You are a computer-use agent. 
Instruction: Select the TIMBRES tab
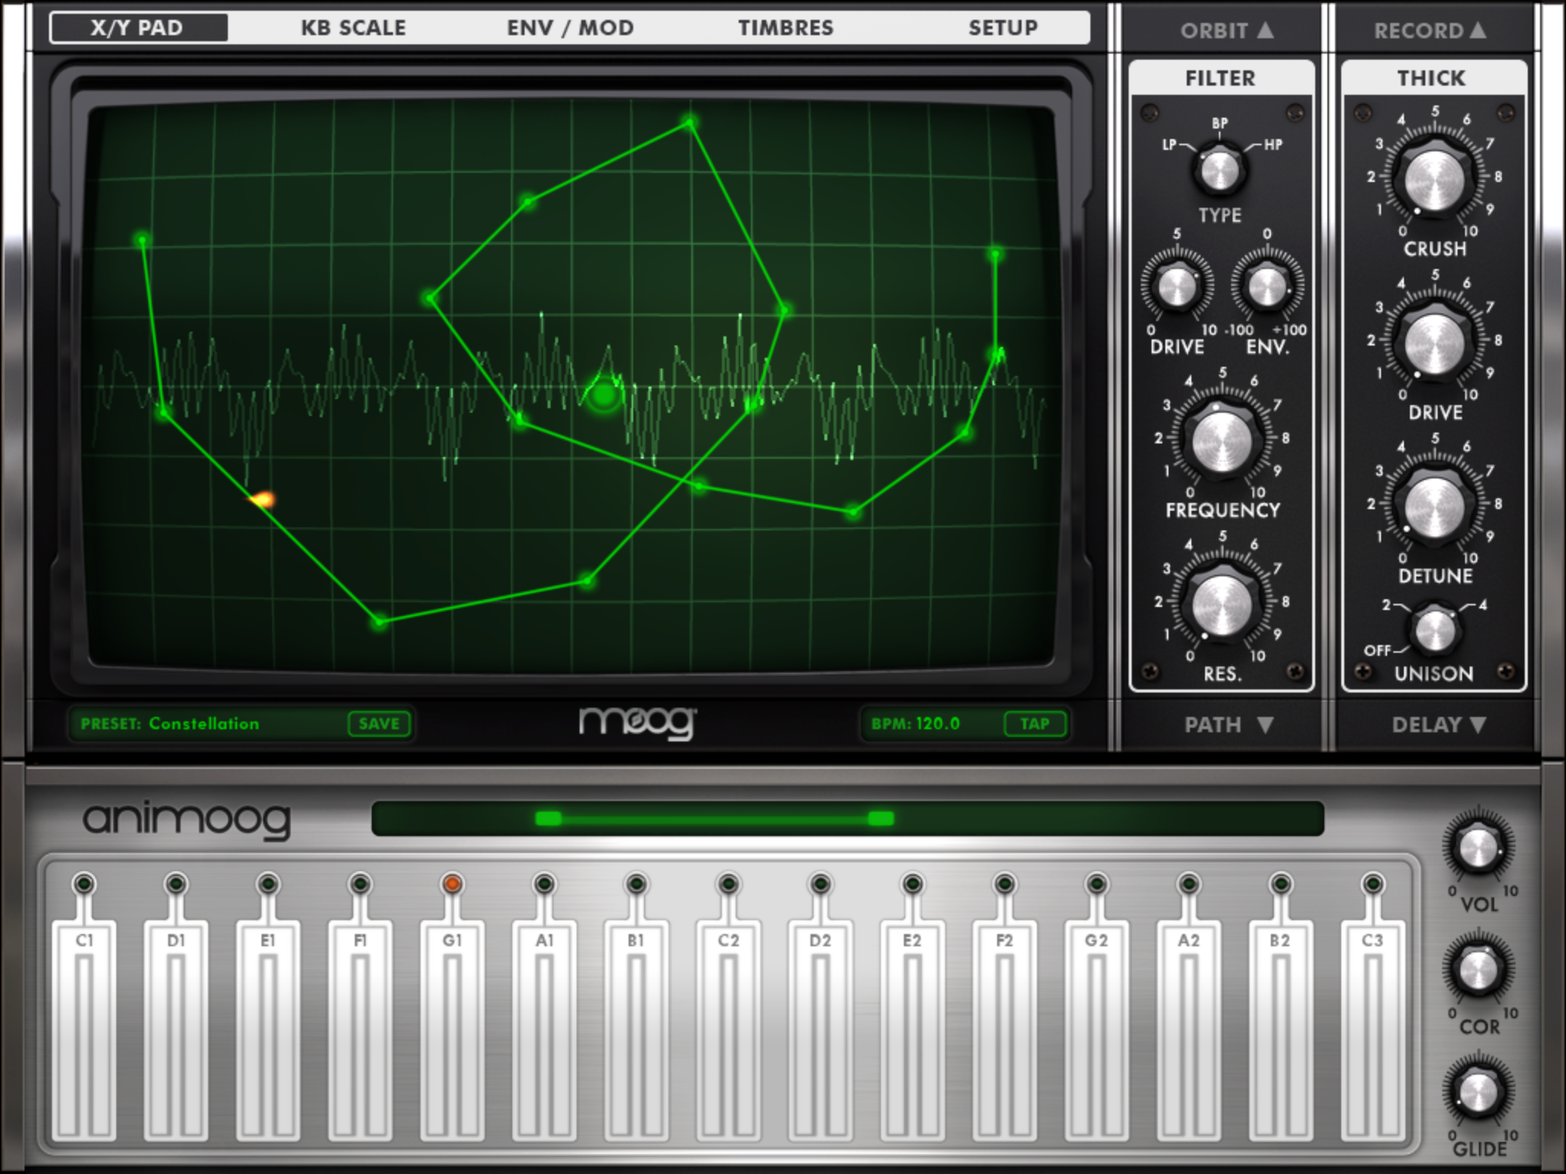coord(785,28)
